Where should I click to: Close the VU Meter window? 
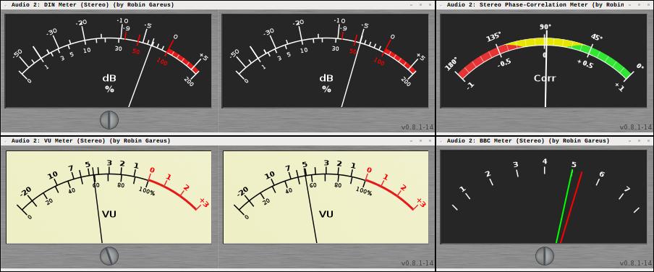429,141
